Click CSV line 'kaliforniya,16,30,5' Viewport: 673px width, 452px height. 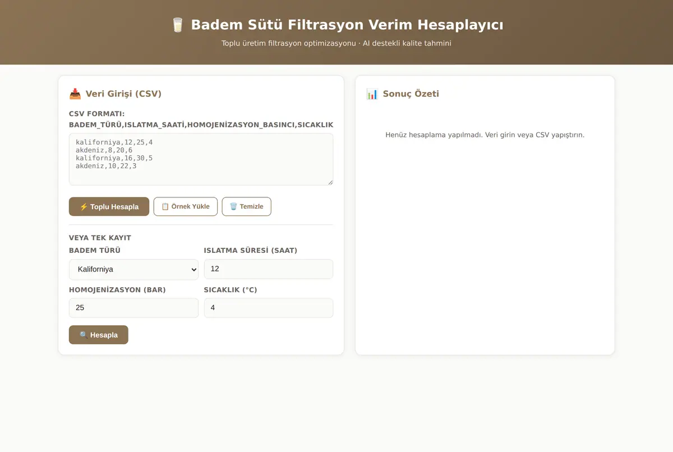[x=114, y=158]
